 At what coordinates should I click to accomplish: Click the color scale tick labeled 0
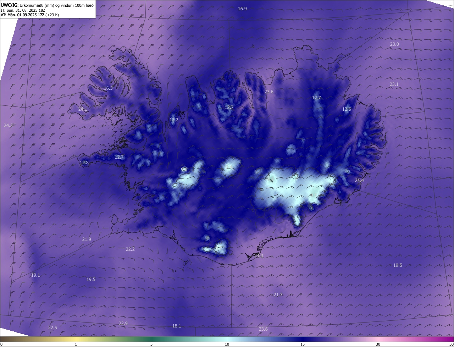click(x=1, y=344)
